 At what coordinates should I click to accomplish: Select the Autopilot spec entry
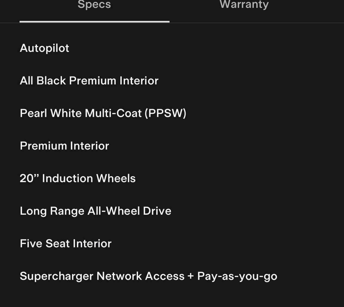[45, 48]
